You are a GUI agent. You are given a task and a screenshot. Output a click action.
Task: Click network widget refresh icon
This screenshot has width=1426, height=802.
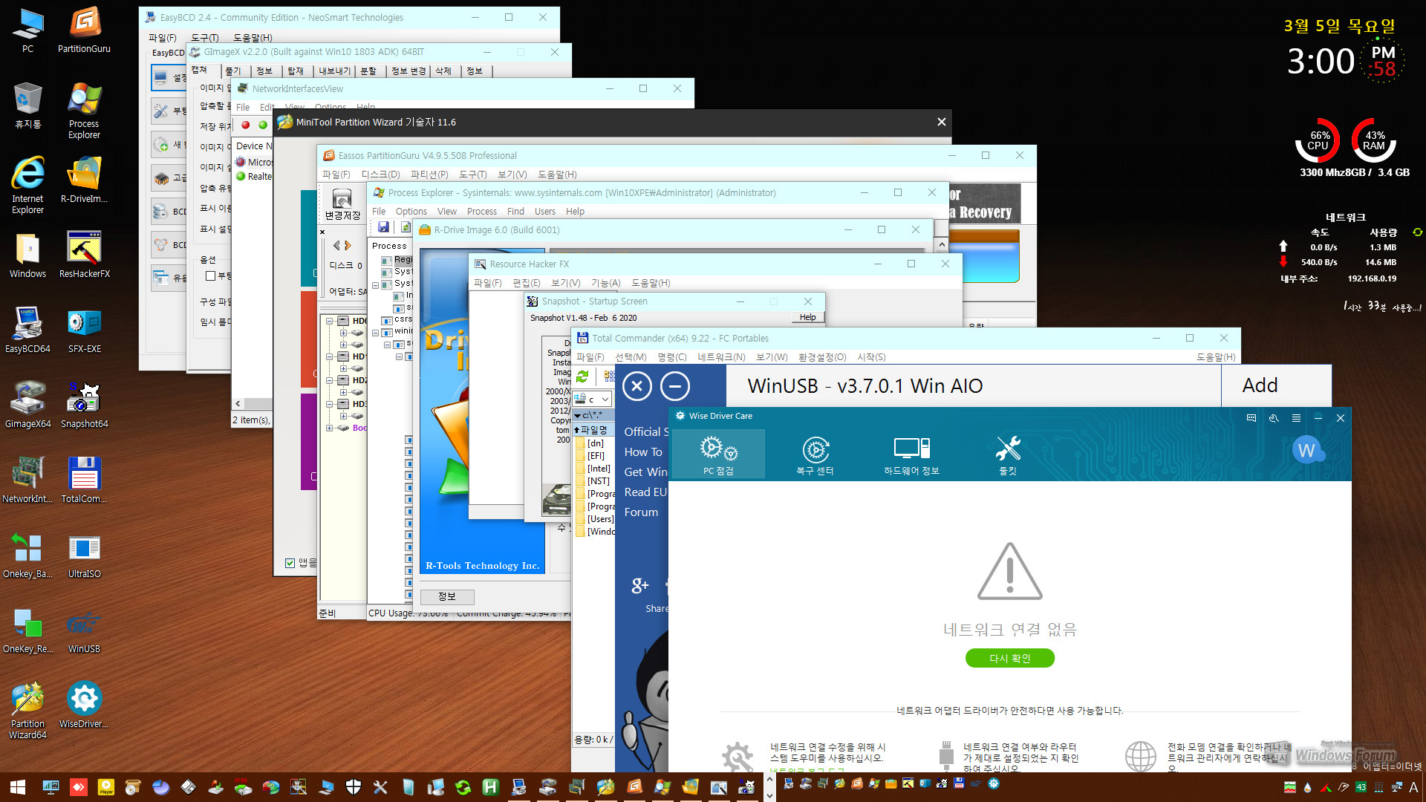pos(1417,232)
